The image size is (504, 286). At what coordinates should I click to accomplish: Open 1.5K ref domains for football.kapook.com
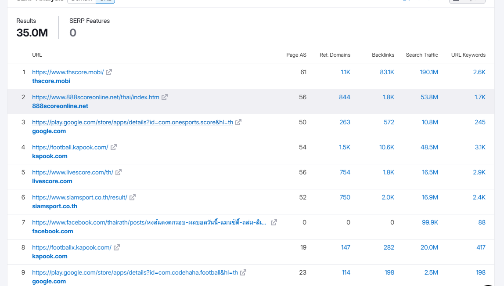[345, 147]
